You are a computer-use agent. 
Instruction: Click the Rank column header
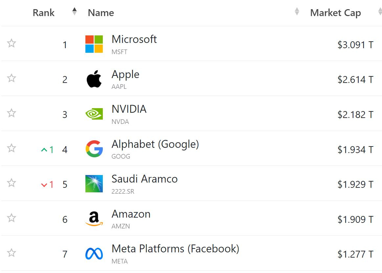(44, 13)
